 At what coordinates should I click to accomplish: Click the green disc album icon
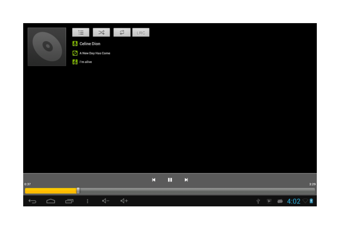[75, 53]
